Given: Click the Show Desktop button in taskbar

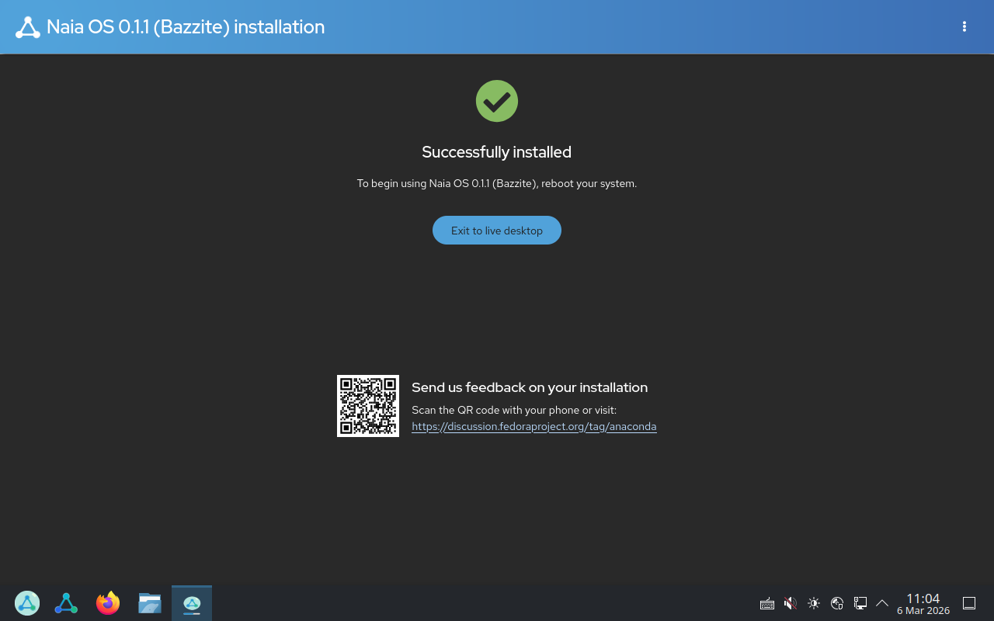Looking at the screenshot, I should (x=969, y=603).
